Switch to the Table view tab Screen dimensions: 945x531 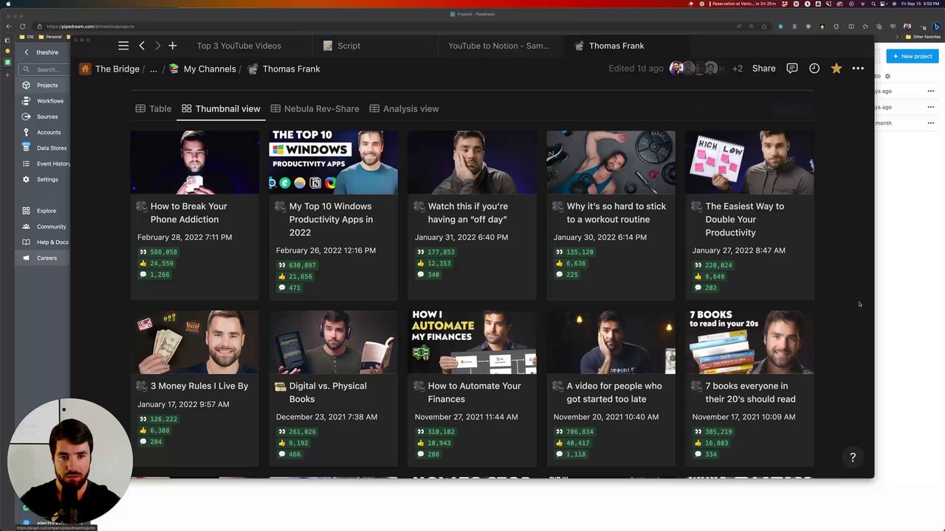point(154,108)
